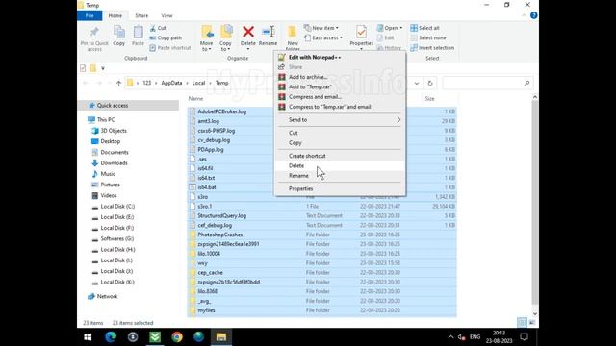The height and width of the screenshot is (346, 616).
Task: Click Select none in the ribbon
Action: pyautogui.click(x=427, y=38)
